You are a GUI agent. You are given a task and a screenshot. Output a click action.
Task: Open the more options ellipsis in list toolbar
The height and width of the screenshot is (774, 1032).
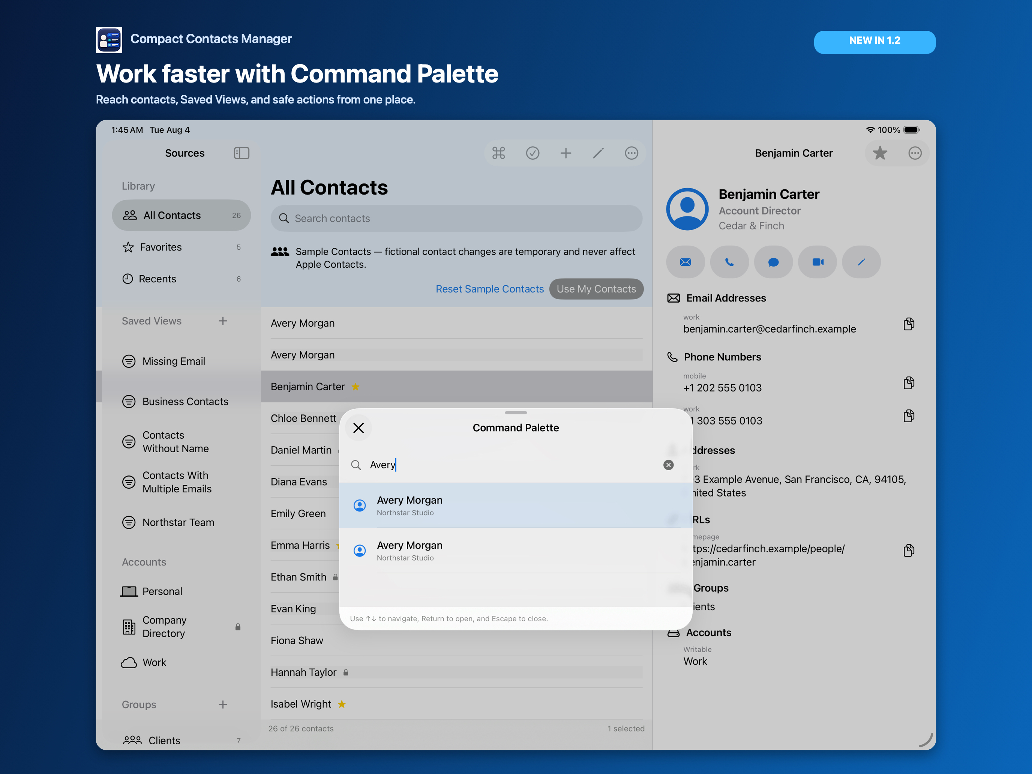click(631, 153)
